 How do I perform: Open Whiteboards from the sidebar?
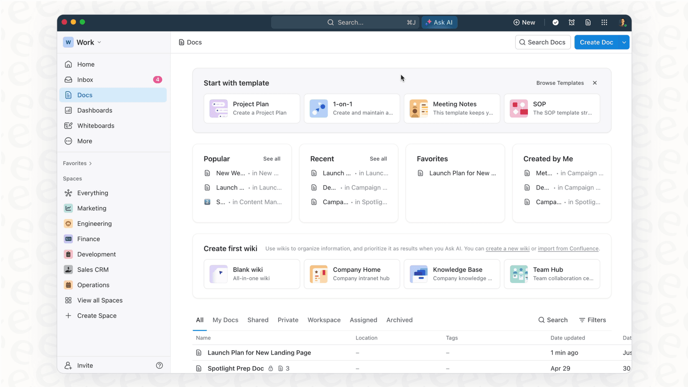point(95,126)
